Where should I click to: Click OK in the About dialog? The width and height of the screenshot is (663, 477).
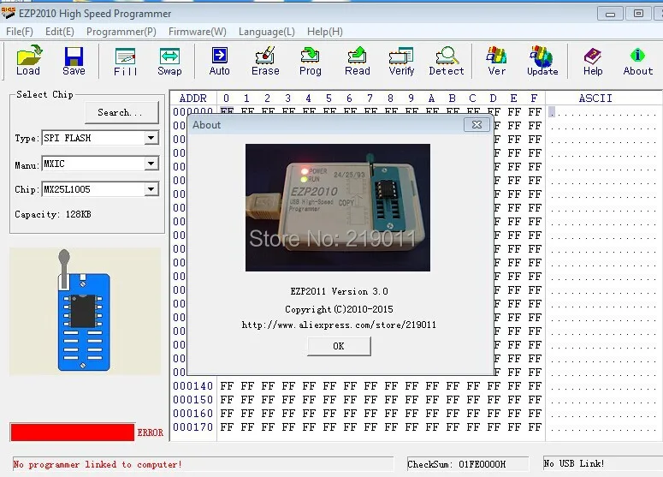339,346
